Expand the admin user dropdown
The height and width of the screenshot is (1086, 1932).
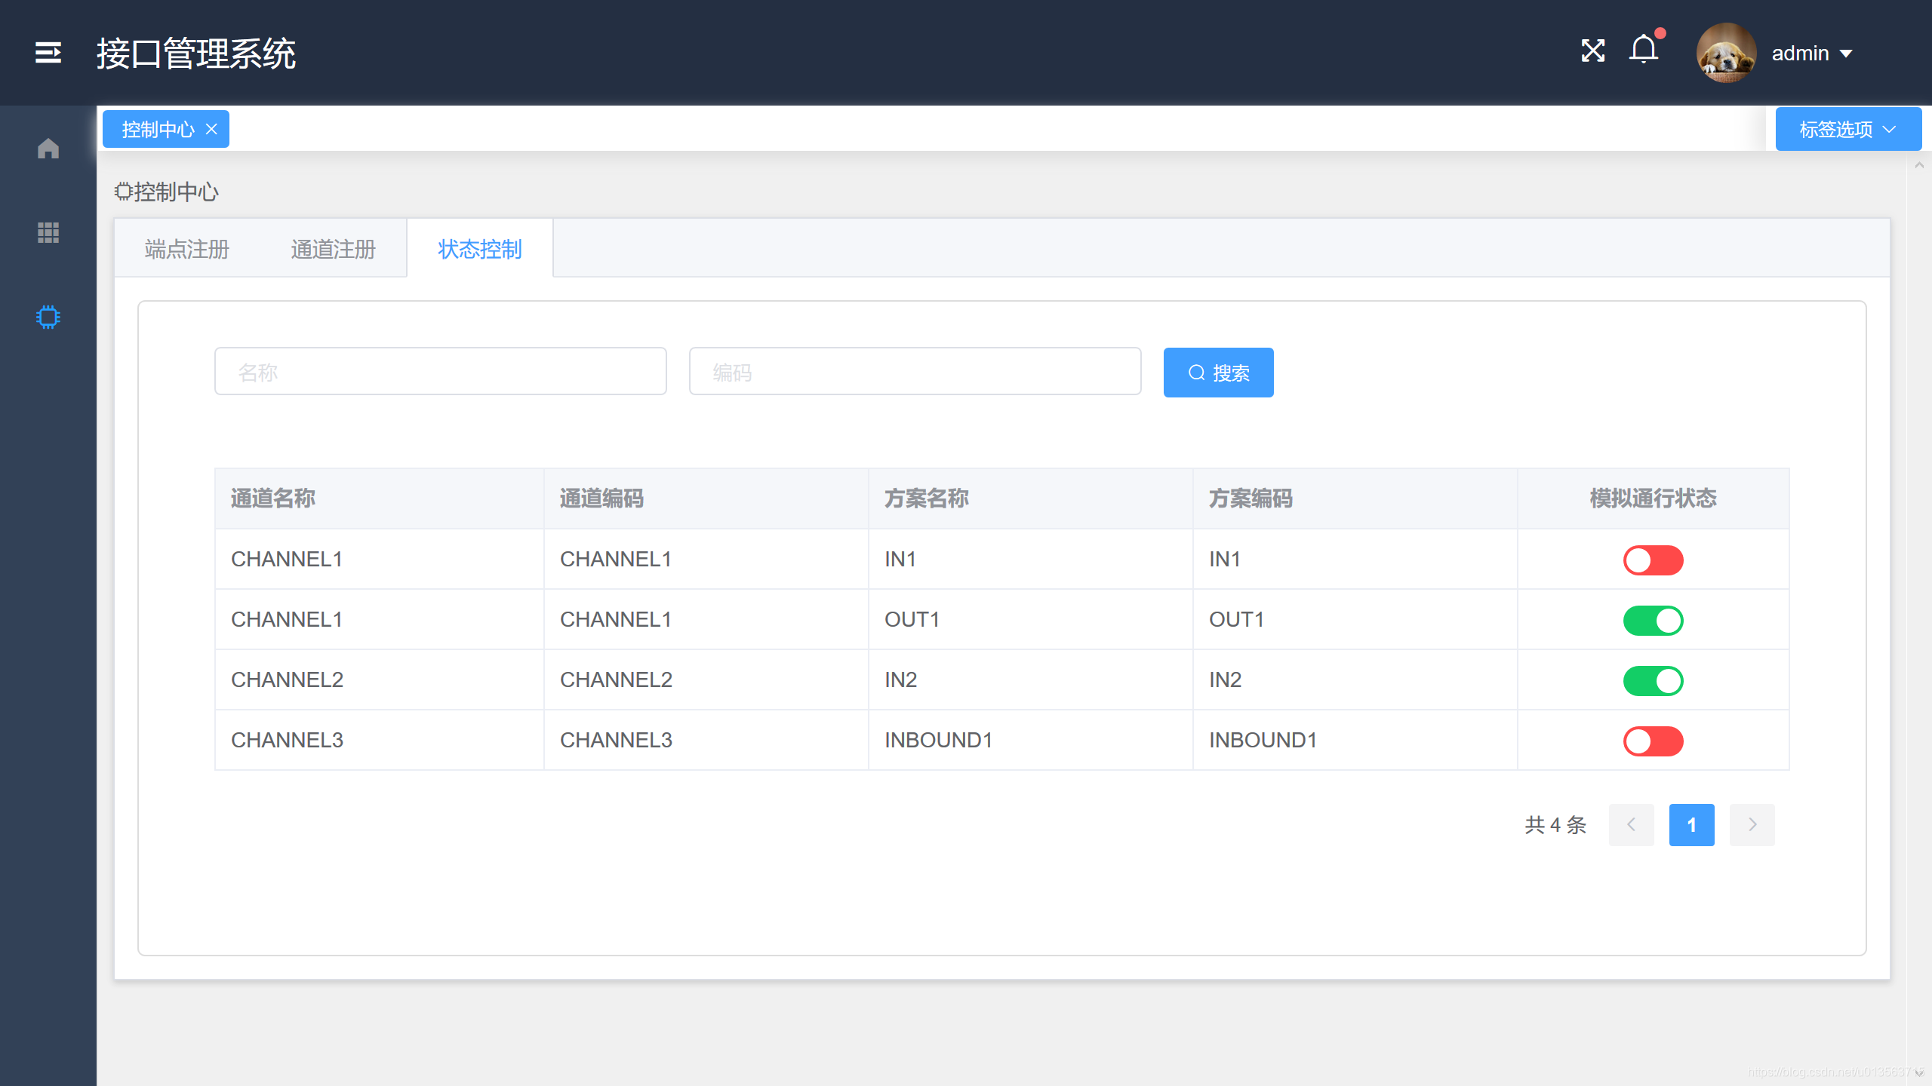[x=1812, y=54]
